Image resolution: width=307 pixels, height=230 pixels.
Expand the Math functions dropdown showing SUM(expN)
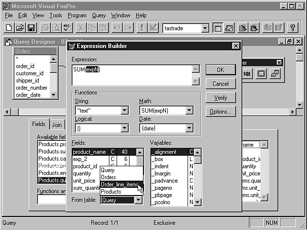click(189, 111)
